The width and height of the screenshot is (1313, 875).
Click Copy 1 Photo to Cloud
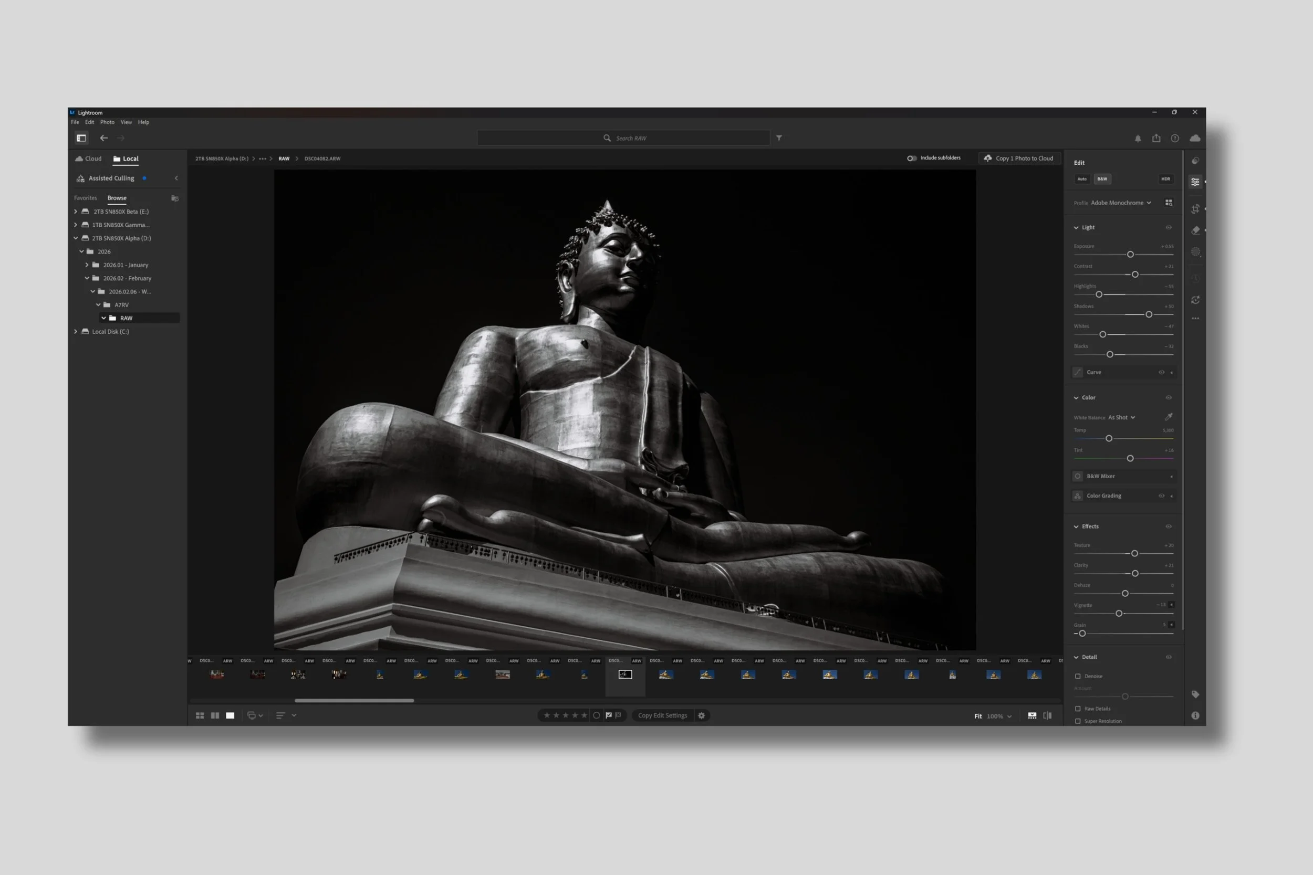coord(1019,159)
